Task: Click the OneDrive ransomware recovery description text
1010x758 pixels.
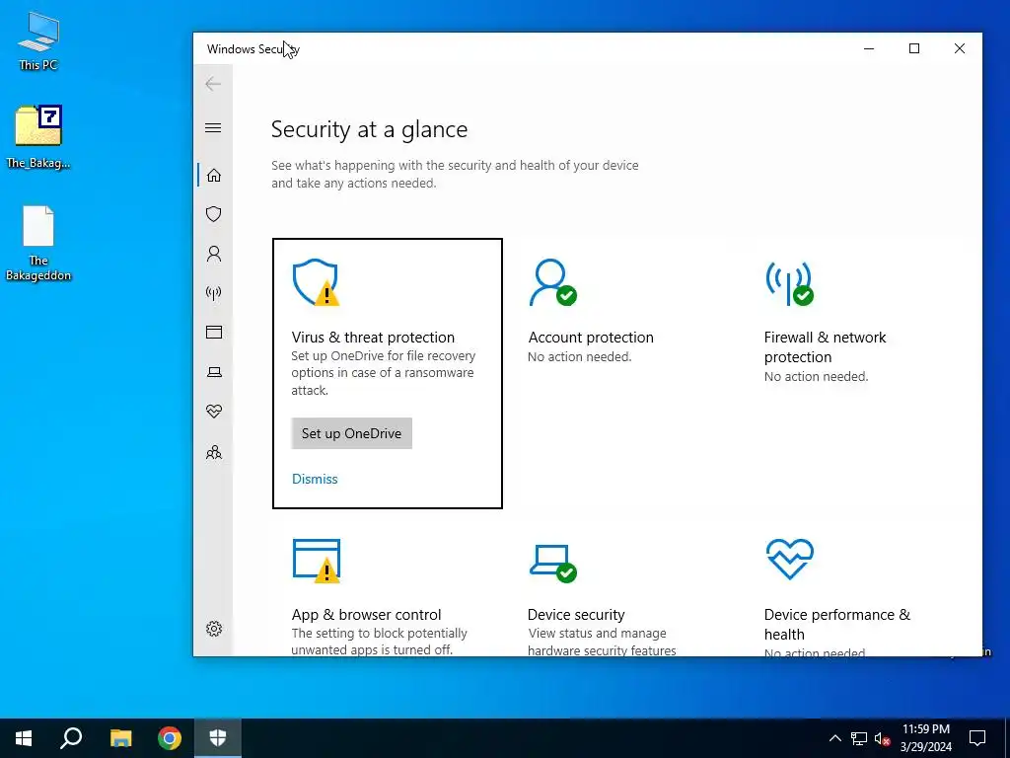Action: point(384,372)
